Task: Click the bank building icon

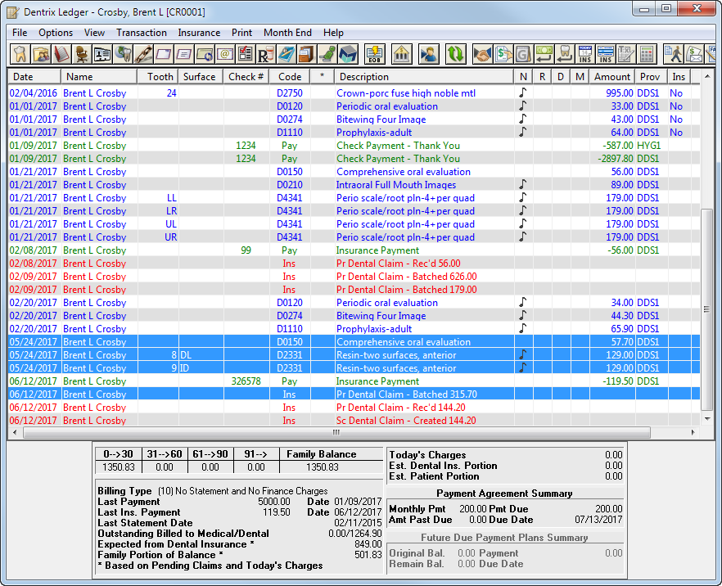Action: 401,54
